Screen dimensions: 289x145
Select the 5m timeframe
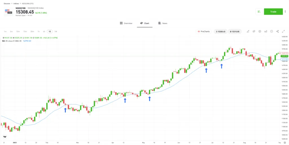click(11, 32)
